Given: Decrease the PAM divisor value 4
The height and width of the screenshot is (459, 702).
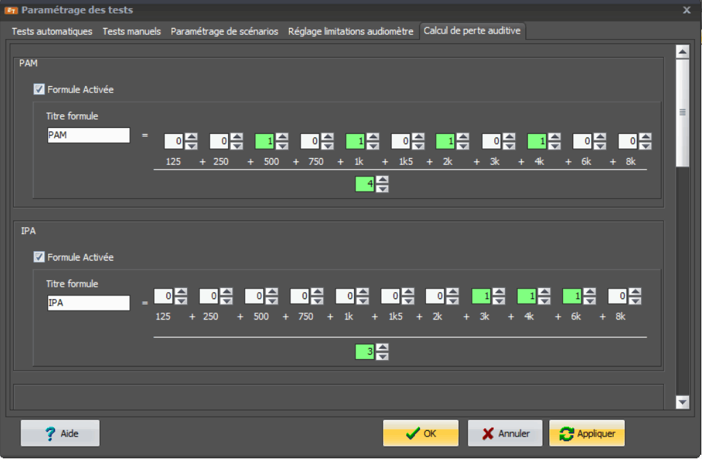Looking at the screenshot, I should [x=383, y=188].
